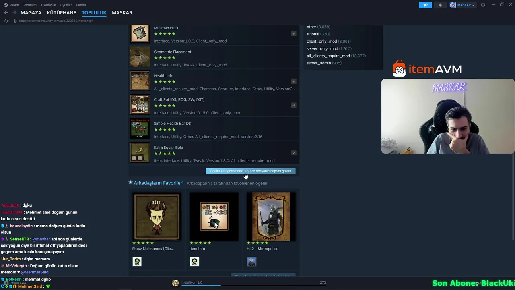The width and height of the screenshot is (515, 290).
Task: Open the Craft Pot mod icon
Action: tap(140, 105)
